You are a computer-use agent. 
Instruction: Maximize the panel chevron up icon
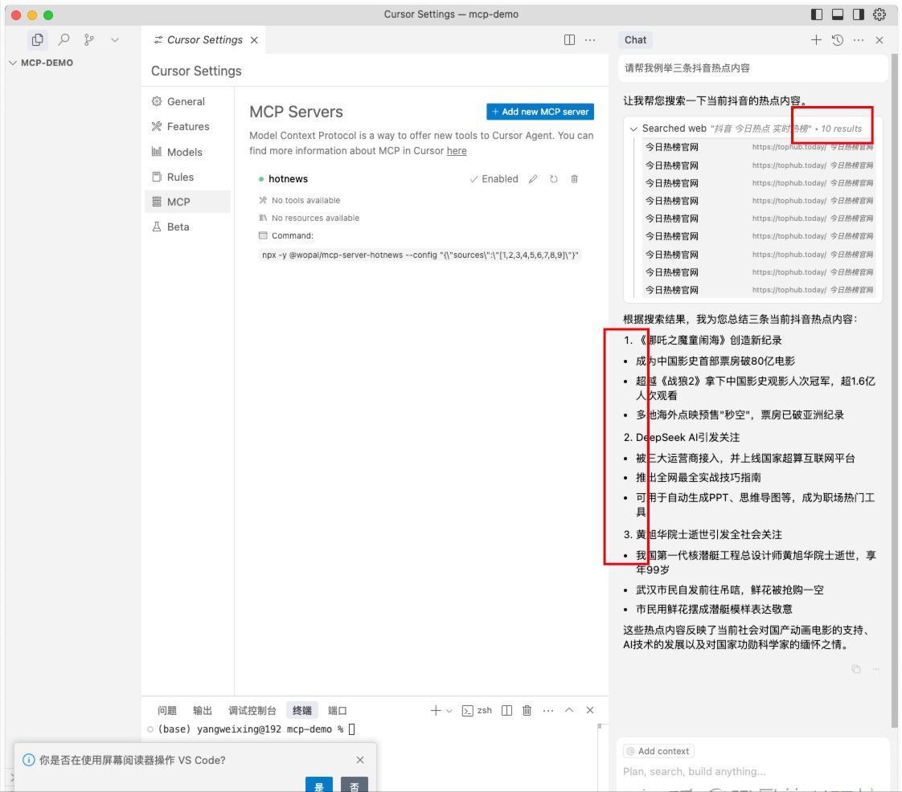pos(569,710)
